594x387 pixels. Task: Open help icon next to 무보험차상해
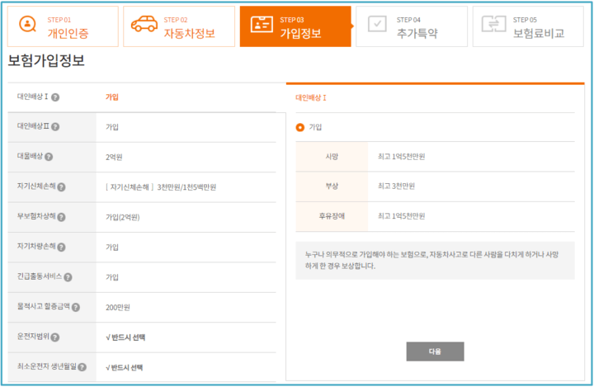[x=61, y=217]
